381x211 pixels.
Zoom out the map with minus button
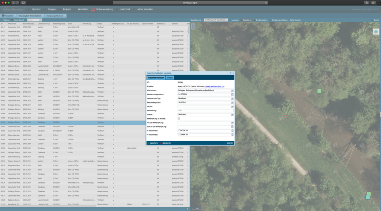pos(193,28)
